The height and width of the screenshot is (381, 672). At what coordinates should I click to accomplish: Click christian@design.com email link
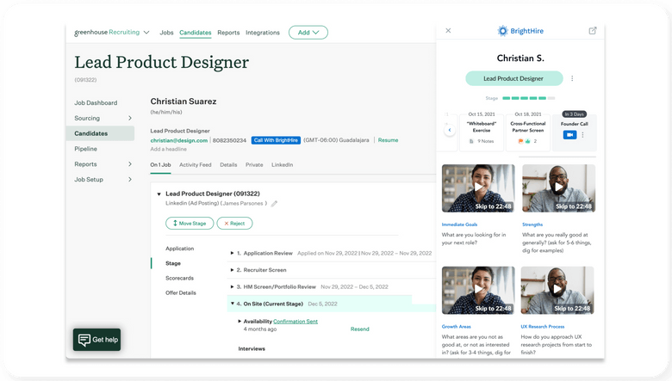[178, 140]
